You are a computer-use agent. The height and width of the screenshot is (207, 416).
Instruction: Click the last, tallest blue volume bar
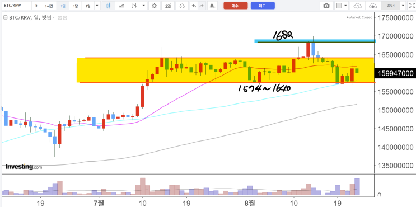pos(357,187)
